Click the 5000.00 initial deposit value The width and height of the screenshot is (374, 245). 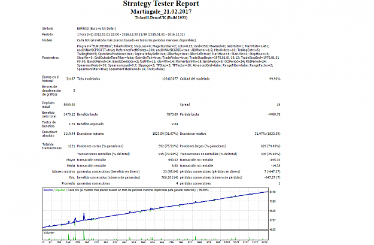[69, 105]
